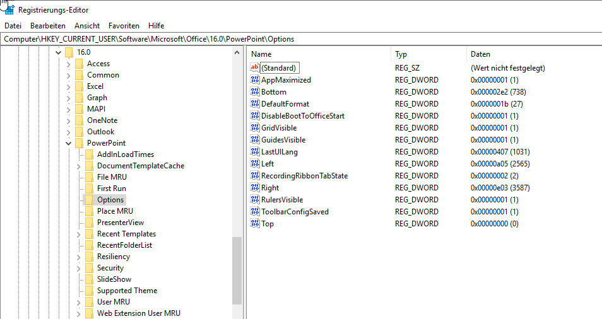Collapse the 16.0 tree node

point(58,52)
